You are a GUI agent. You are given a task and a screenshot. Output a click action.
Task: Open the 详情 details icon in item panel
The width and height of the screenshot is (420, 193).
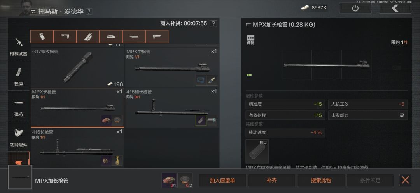coord(250,40)
